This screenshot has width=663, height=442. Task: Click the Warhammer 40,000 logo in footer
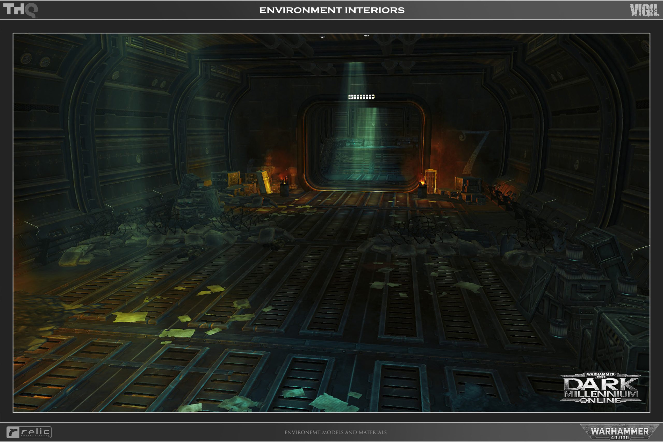(619, 432)
